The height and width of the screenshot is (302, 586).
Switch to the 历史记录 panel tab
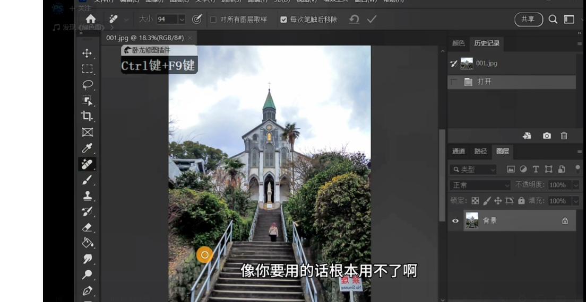pyautogui.click(x=487, y=43)
